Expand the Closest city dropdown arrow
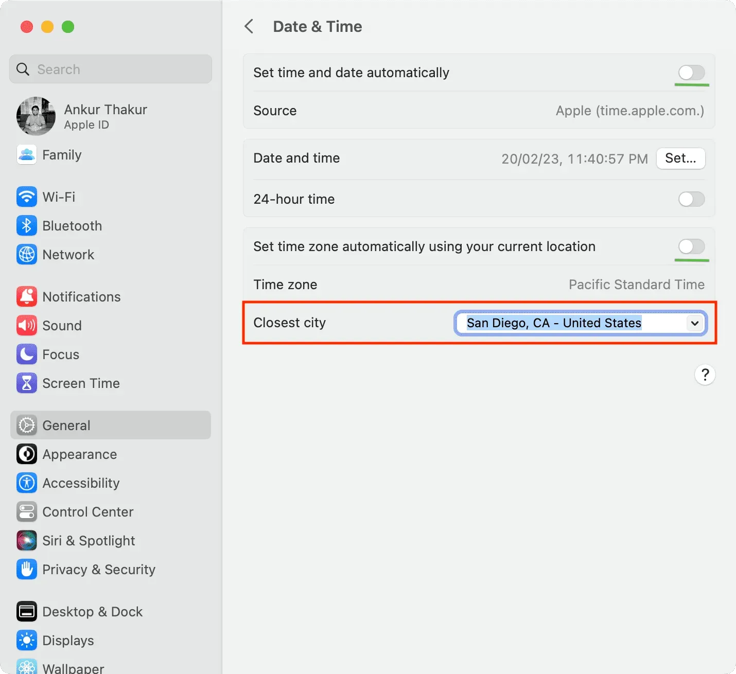 [x=695, y=323]
